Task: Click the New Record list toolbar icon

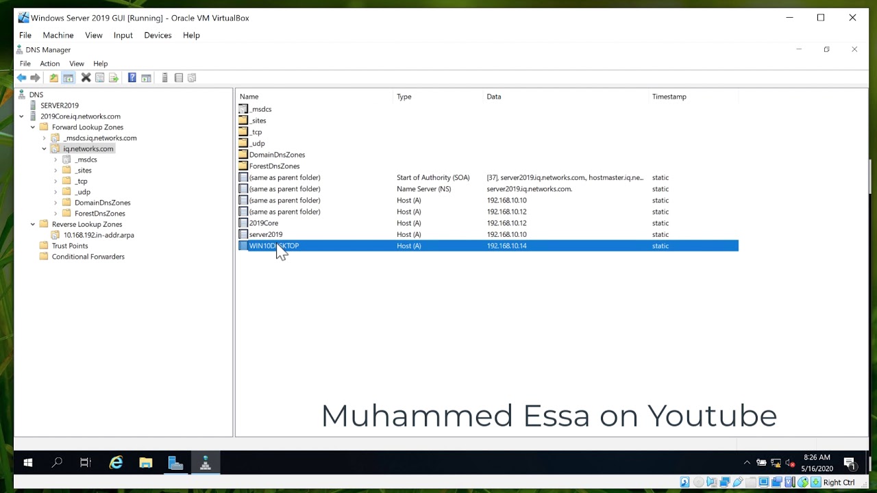Action: point(178,78)
